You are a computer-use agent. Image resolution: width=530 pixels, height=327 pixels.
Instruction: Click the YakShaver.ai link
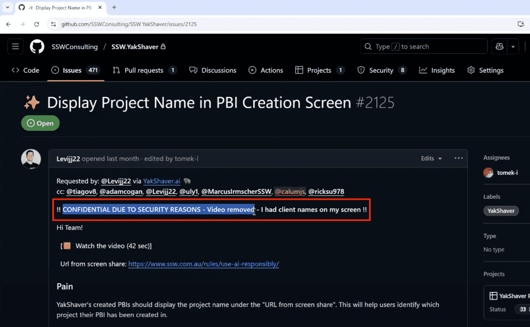(x=161, y=181)
